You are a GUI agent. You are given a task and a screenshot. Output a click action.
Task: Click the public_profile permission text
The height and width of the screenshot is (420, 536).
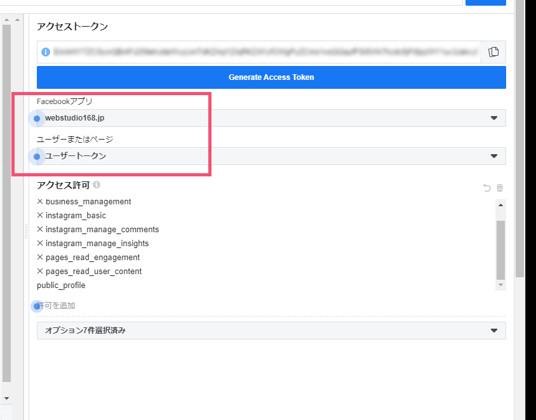tap(61, 285)
